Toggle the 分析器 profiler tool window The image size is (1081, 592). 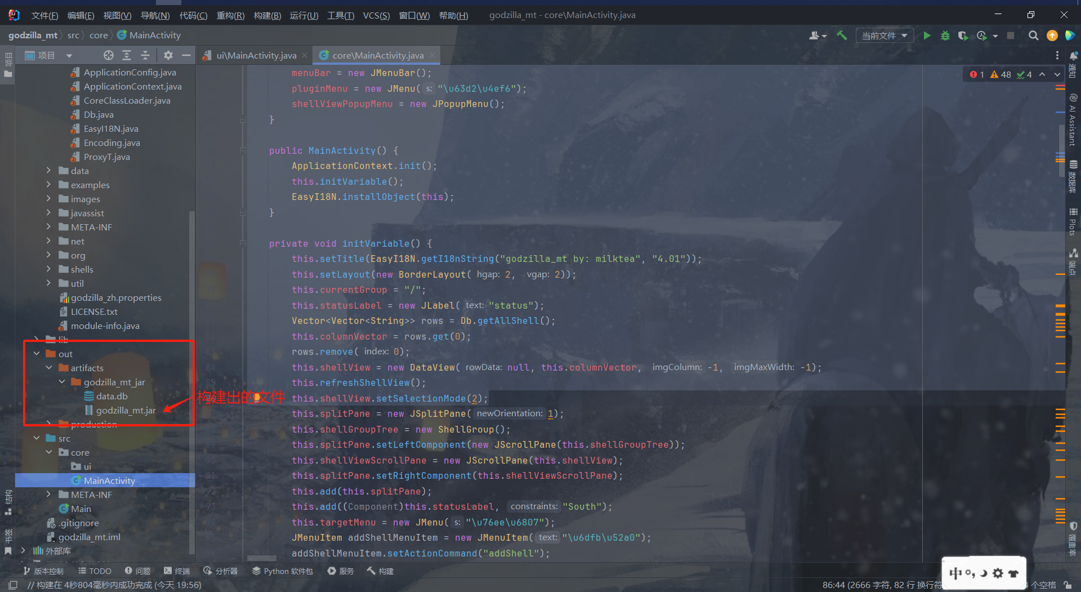[221, 571]
